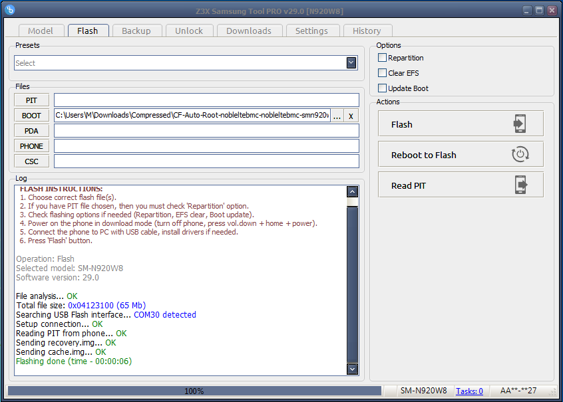Viewport: 563px width, 402px height.
Task: Browse for BOOT file using ellipsis button
Action: tap(337, 116)
